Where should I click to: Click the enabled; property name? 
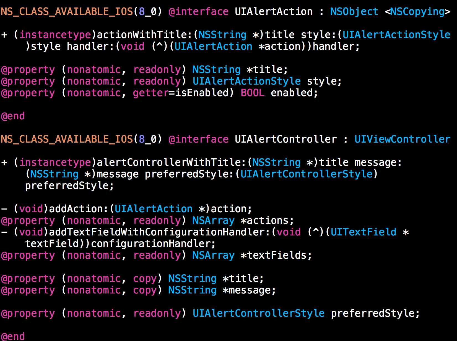pyautogui.click(x=294, y=93)
